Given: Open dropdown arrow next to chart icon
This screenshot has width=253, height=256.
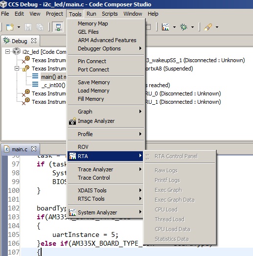Looking at the screenshot, I should 174,27.
